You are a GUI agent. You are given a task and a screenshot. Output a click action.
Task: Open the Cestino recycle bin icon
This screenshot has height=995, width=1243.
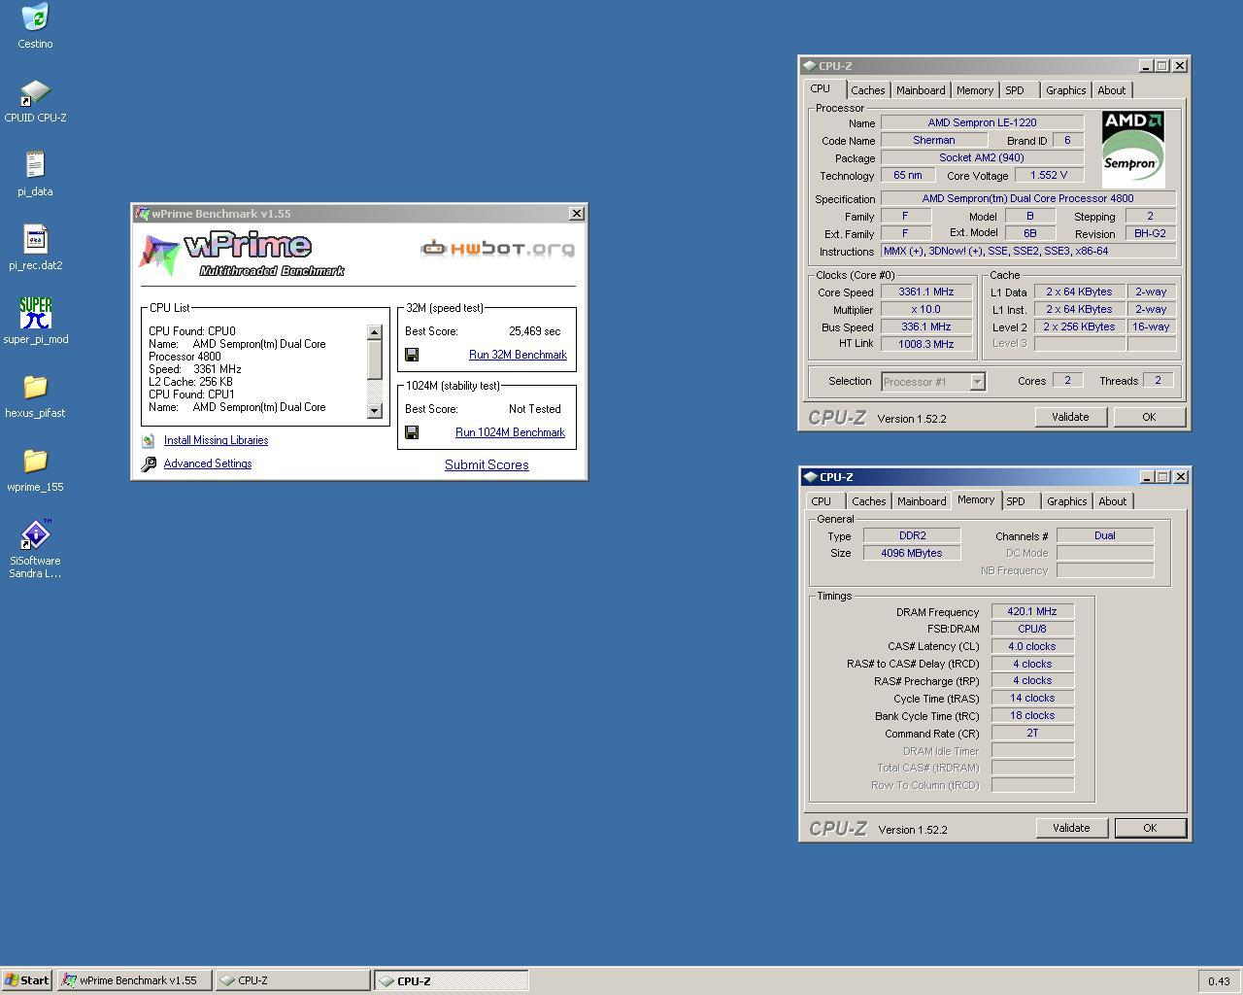(35, 17)
